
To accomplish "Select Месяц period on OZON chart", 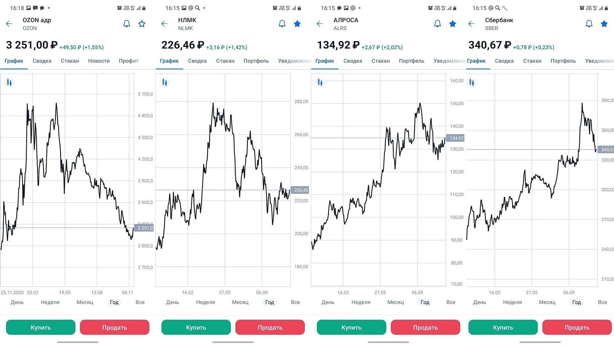I will 85,302.
